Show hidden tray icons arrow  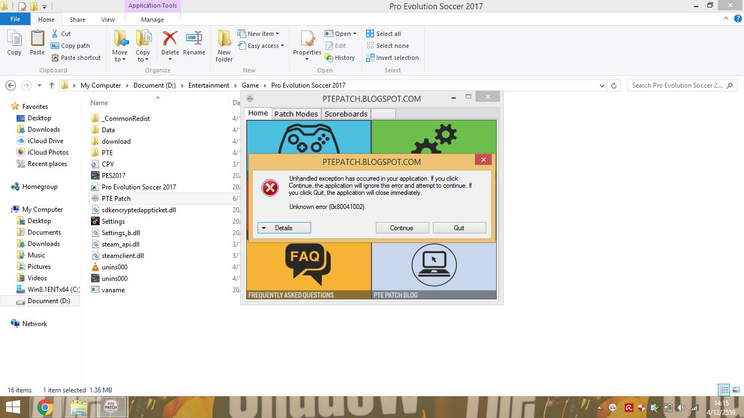pyautogui.click(x=600, y=408)
